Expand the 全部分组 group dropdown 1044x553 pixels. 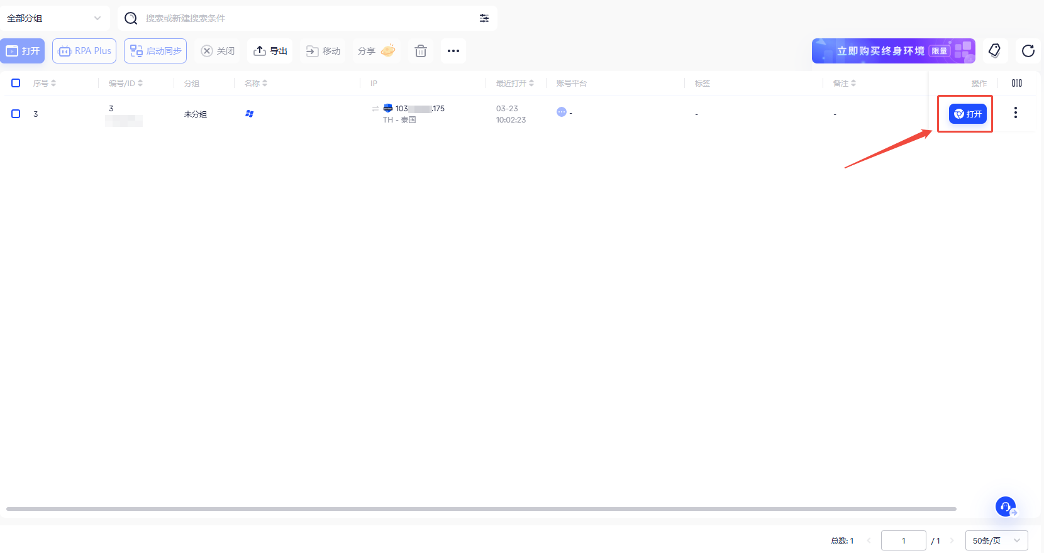pos(54,18)
